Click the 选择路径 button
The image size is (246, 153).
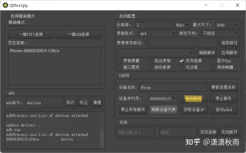229,43
